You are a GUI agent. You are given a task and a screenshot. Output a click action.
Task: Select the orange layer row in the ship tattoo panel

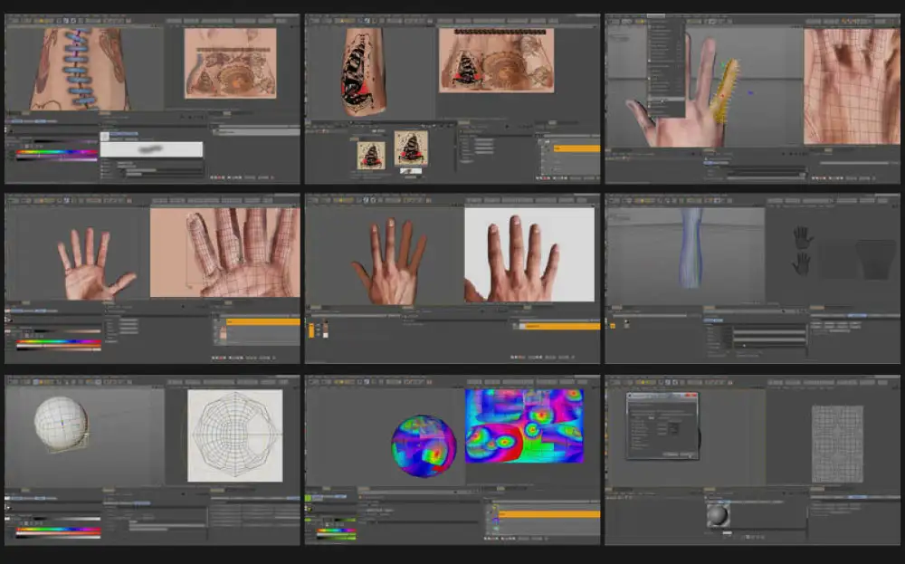point(576,149)
